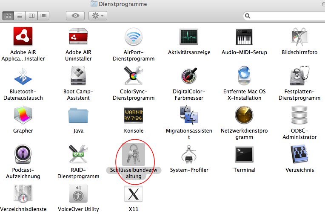Viewport: 325px width, 214px height.
Task: Select the Aktivitätsanzeige monitor icon
Action: coord(189,37)
